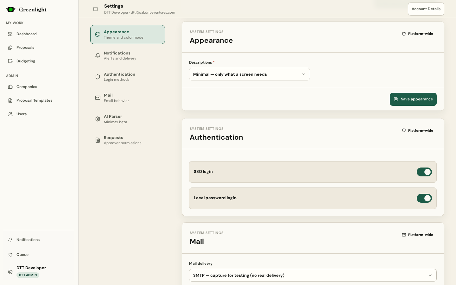Open Companies admin page

point(39,87)
